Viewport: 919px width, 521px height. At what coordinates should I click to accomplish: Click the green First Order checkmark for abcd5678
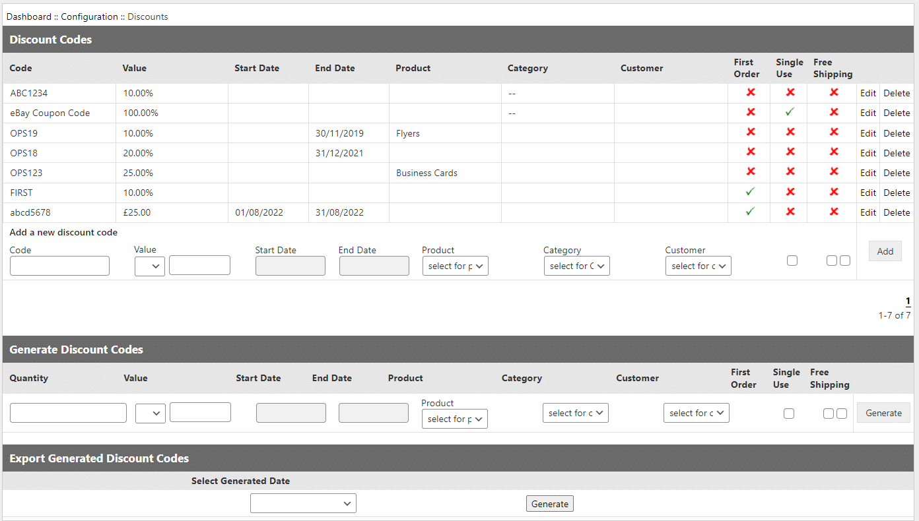750,212
